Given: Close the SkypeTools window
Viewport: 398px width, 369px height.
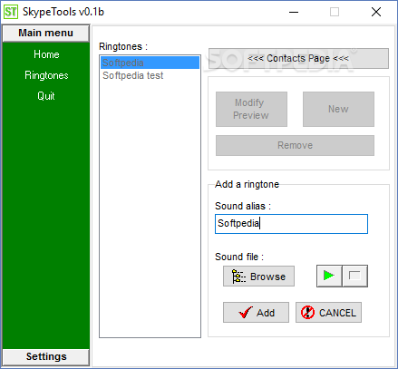Looking at the screenshot, I should pos(376,12).
